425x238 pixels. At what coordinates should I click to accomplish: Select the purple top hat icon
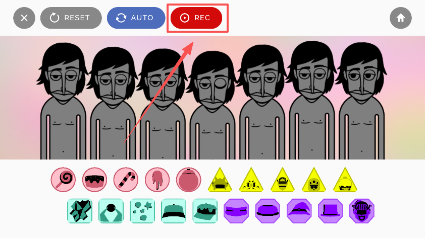(x=331, y=211)
